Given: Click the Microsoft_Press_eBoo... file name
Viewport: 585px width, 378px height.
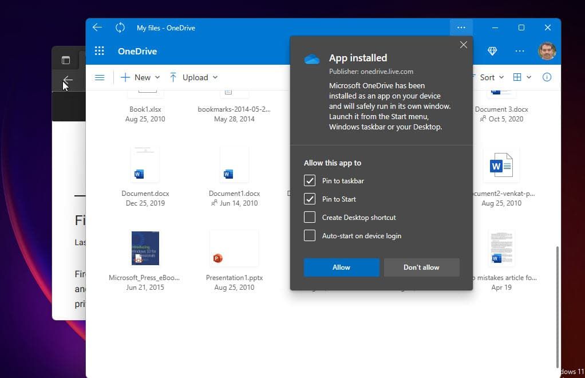Looking at the screenshot, I should coord(144,278).
